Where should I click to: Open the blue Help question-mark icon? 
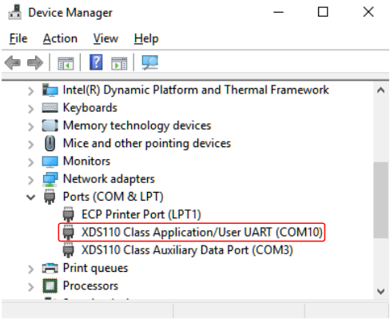[x=96, y=62]
